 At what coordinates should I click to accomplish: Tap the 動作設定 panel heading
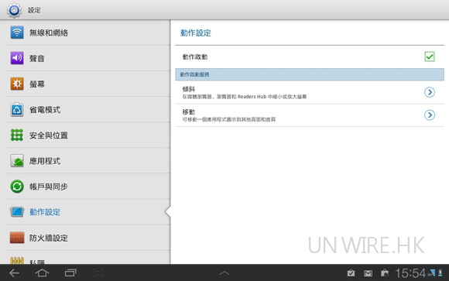[196, 33]
